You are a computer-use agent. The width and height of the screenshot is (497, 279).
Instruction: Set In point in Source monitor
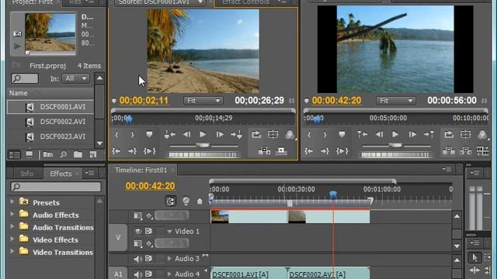coord(116,135)
